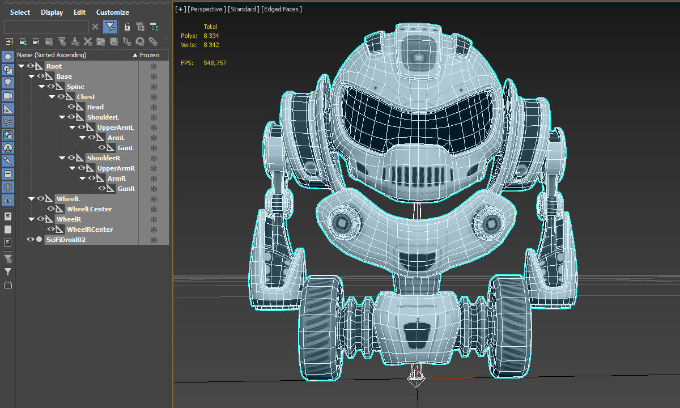Toggle frozen snowflake for Head row
Image resolution: width=680 pixels, height=408 pixels.
154,107
